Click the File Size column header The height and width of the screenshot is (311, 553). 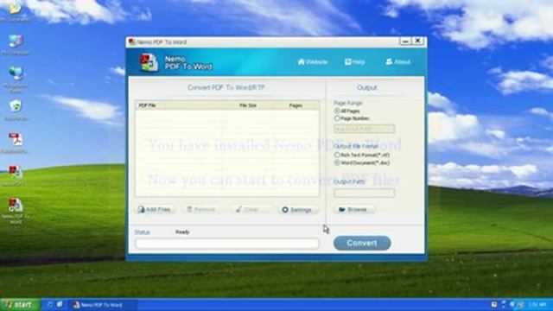click(248, 105)
